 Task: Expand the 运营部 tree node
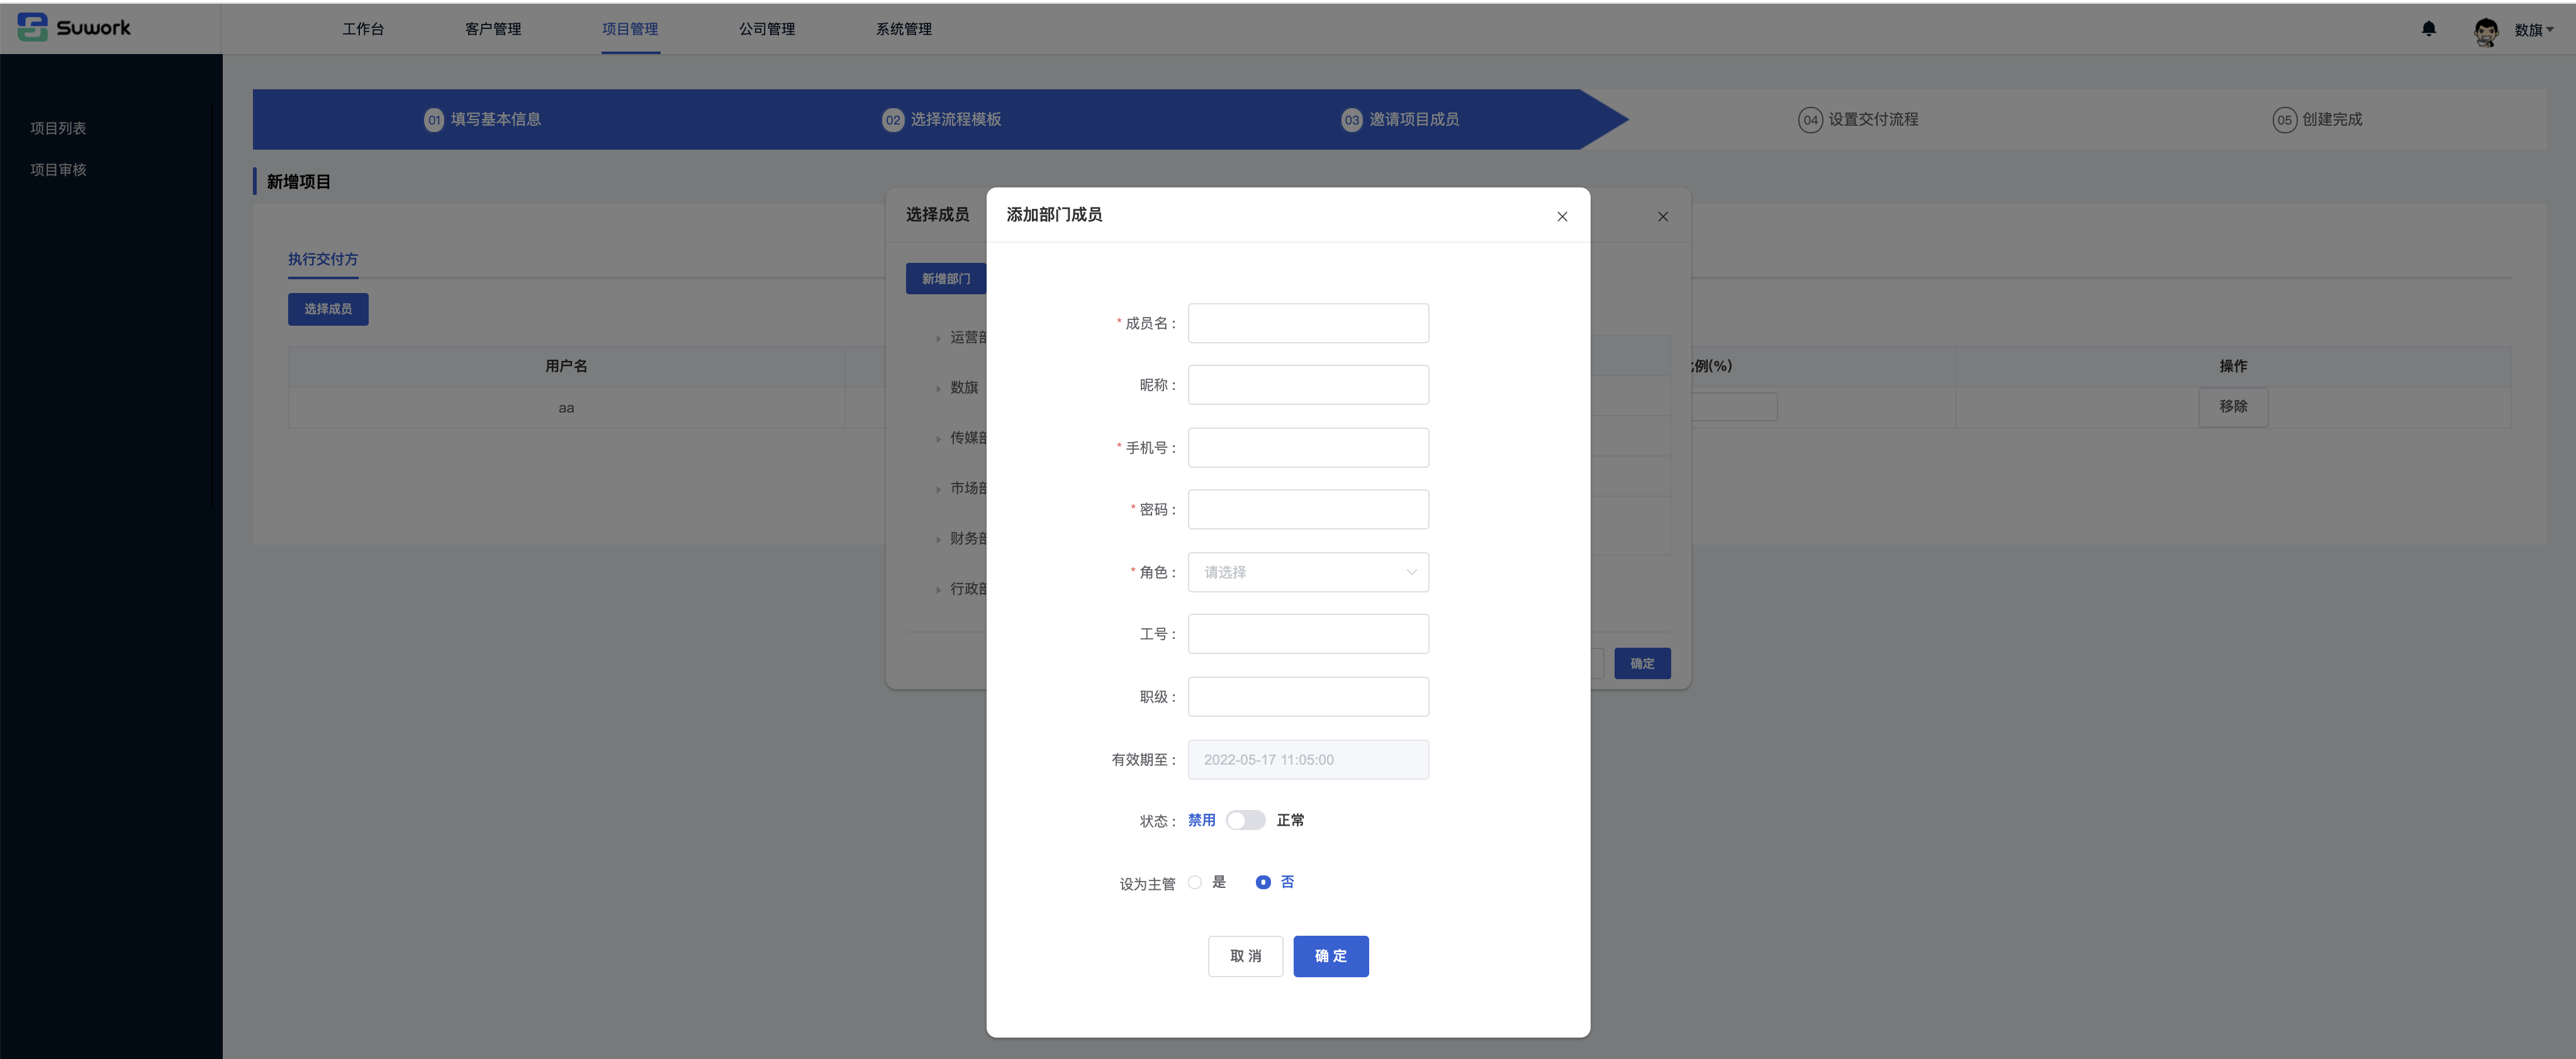[x=938, y=339]
